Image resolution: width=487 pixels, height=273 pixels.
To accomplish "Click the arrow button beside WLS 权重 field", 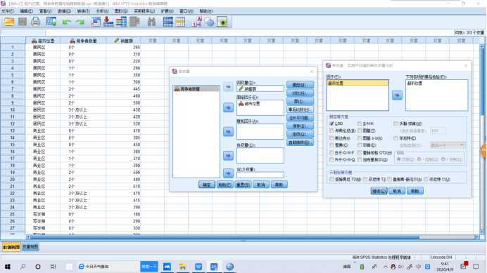I will point(228,173).
